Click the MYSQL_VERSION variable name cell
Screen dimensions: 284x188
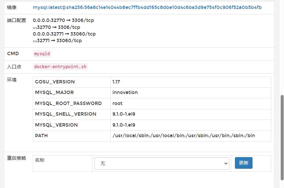coord(56,125)
